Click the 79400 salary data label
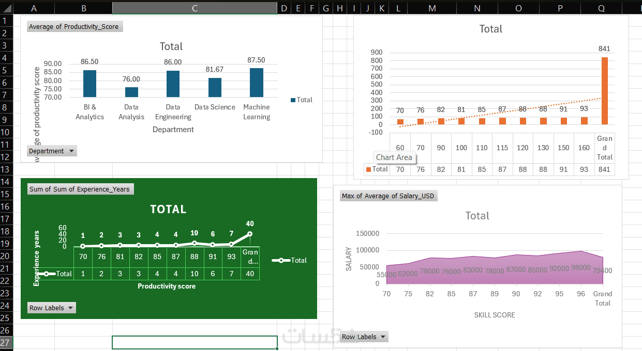Image resolution: width=642 pixels, height=351 pixels. pos(603,271)
